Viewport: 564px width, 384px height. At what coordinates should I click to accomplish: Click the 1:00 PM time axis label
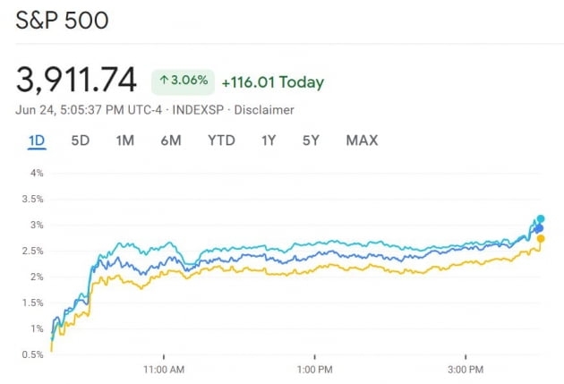click(315, 369)
